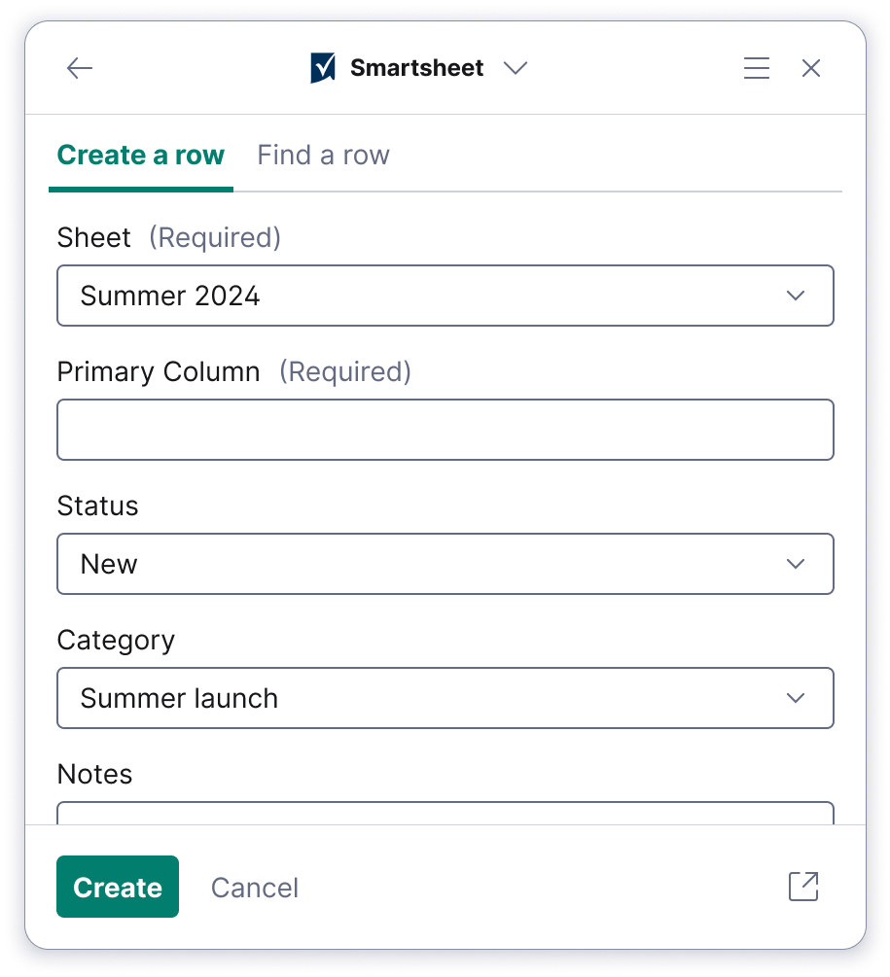Viewport: 890px width, 977px height.
Task: Open form in external window icon
Action: click(803, 887)
